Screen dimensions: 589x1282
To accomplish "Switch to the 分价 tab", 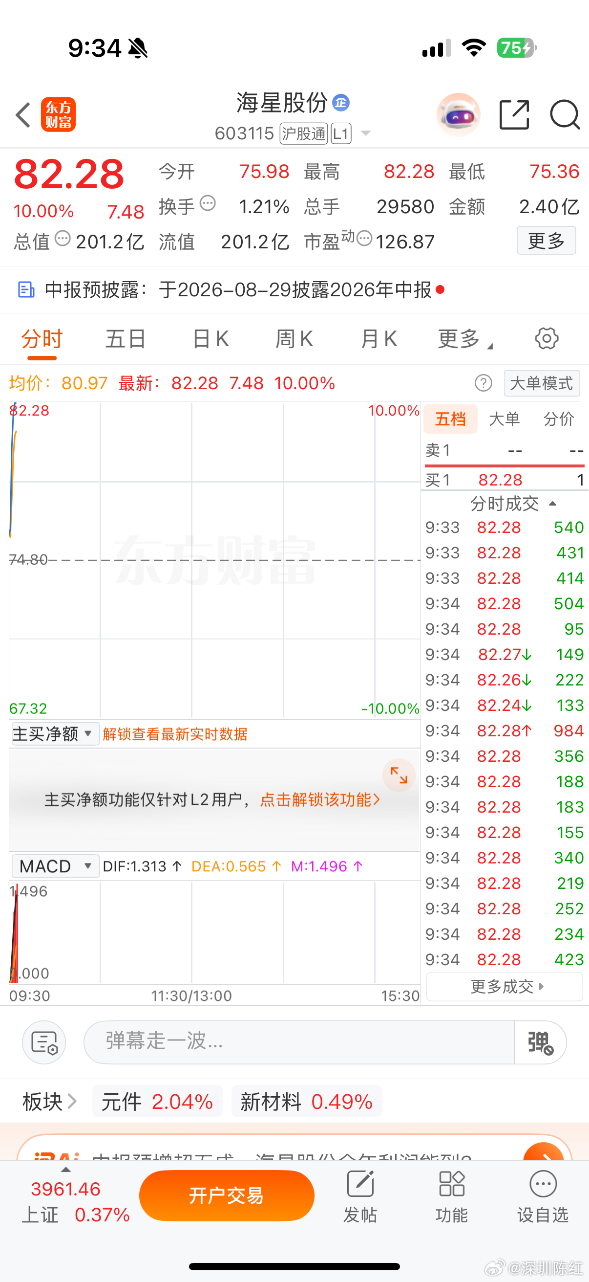I will point(559,419).
